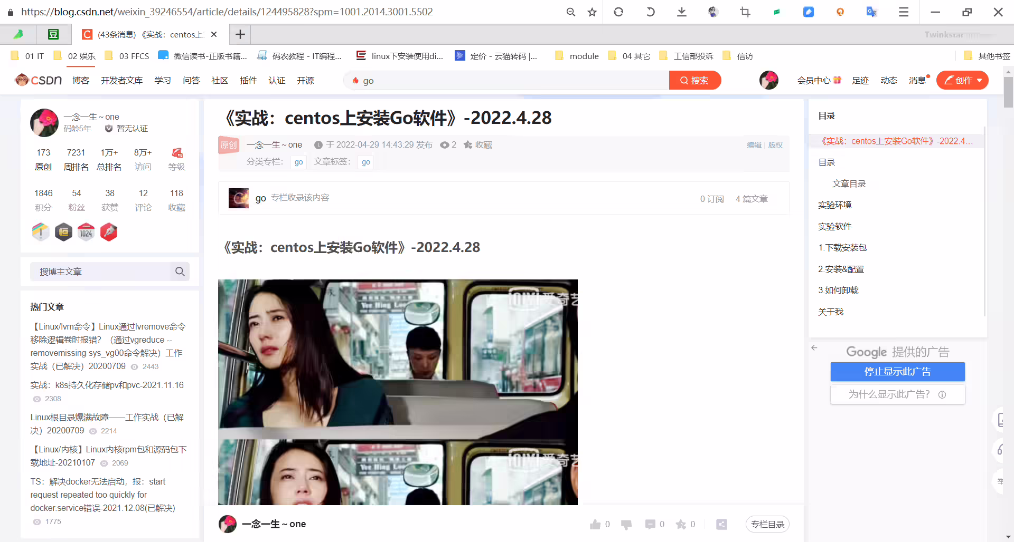Click the 停止显示此广告 button

point(898,372)
